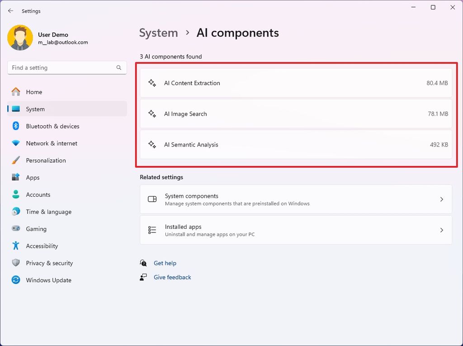This screenshot has width=463, height=346.
Task: Select Home in the sidebar
Action: [x=34, y=91]
